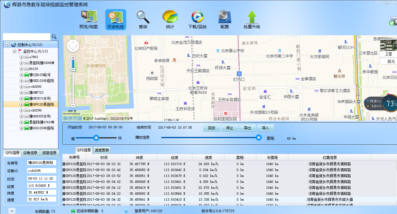Switch to the 速度图表 tab
The image size is (397, 214).
(x=102, y=150)
